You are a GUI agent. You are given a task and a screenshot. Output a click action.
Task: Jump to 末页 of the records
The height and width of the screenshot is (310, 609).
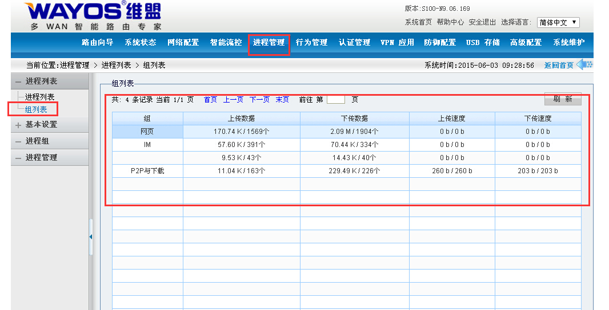pos(282,100)
